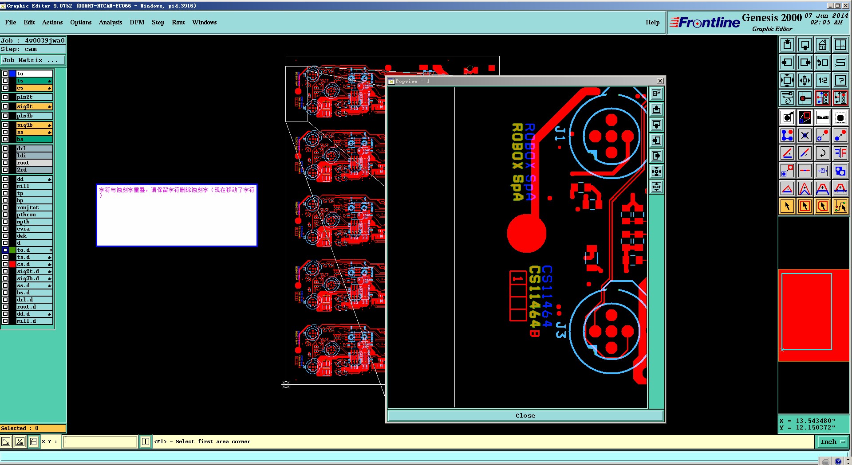This screenshot has height=465, width=852.
Task: Select the ruler measure tool icon
Action: pyautogui.click(x=823, y=117)
